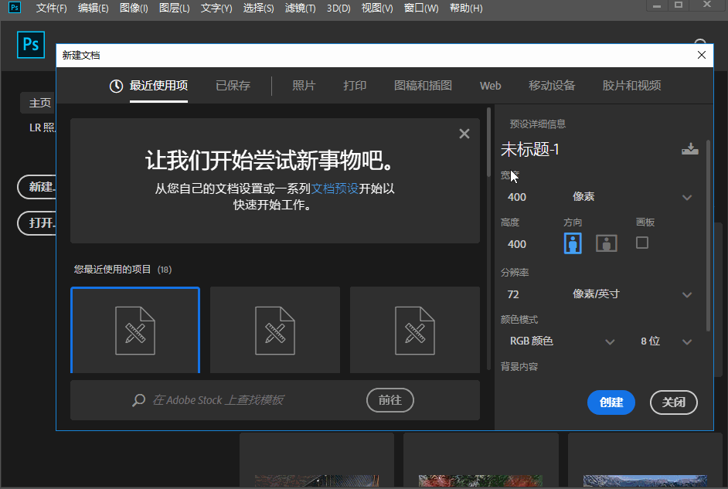728x489 pixels.
Task: Click the clock icon beside 最近使用项
Action: [x=116, y=86]
